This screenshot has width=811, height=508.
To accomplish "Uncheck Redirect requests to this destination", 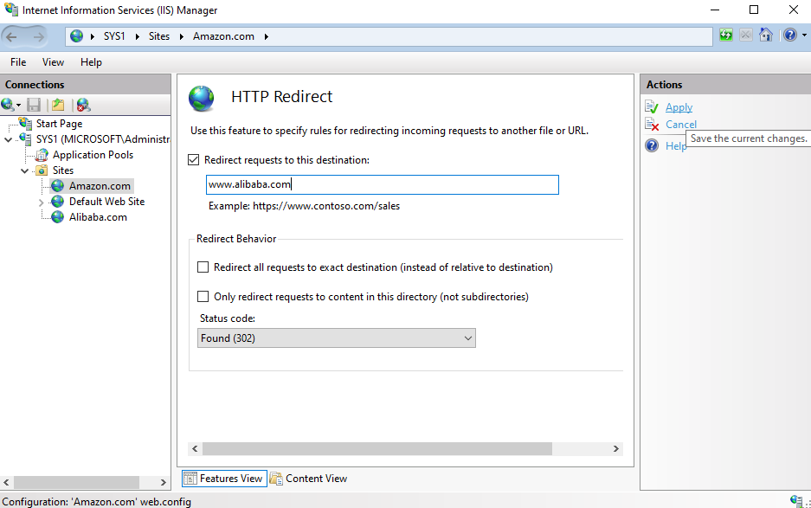I will pos(193,160).
